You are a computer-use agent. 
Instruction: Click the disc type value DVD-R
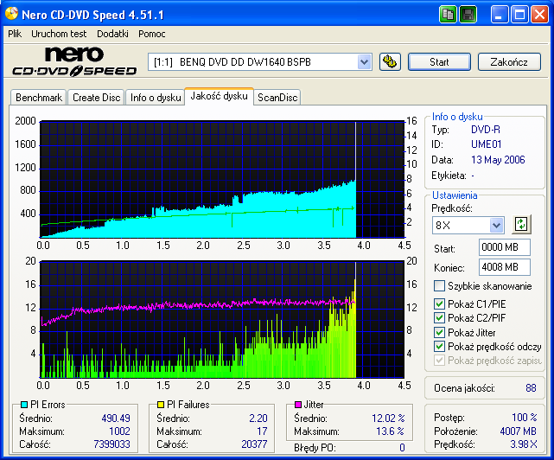click(486, 130)
